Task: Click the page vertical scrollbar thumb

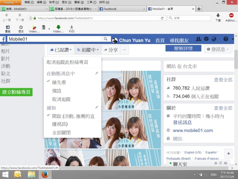Action: 236,59
